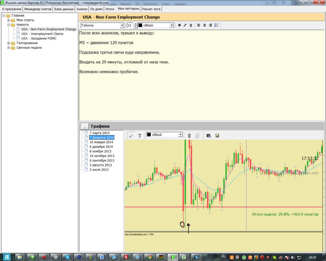Select the text tool in chart toolbar

click(x=140, y=136)
